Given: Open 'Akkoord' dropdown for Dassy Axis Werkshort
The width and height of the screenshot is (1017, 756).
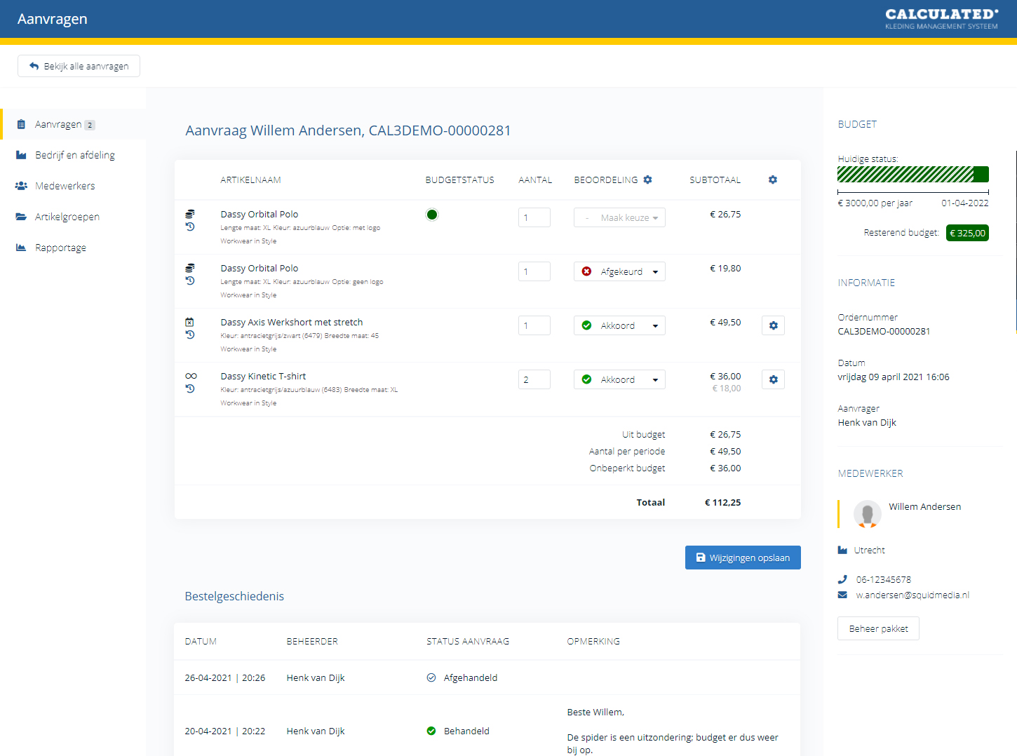Looking at the screenshot, I should 619,325.
